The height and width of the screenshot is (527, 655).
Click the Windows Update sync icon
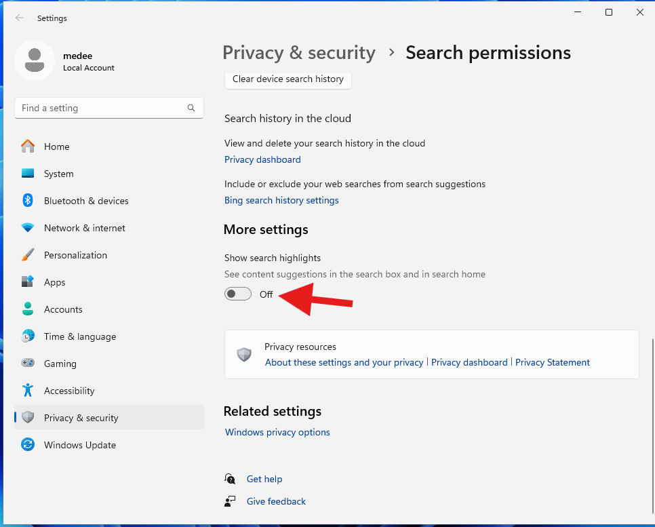28,445
